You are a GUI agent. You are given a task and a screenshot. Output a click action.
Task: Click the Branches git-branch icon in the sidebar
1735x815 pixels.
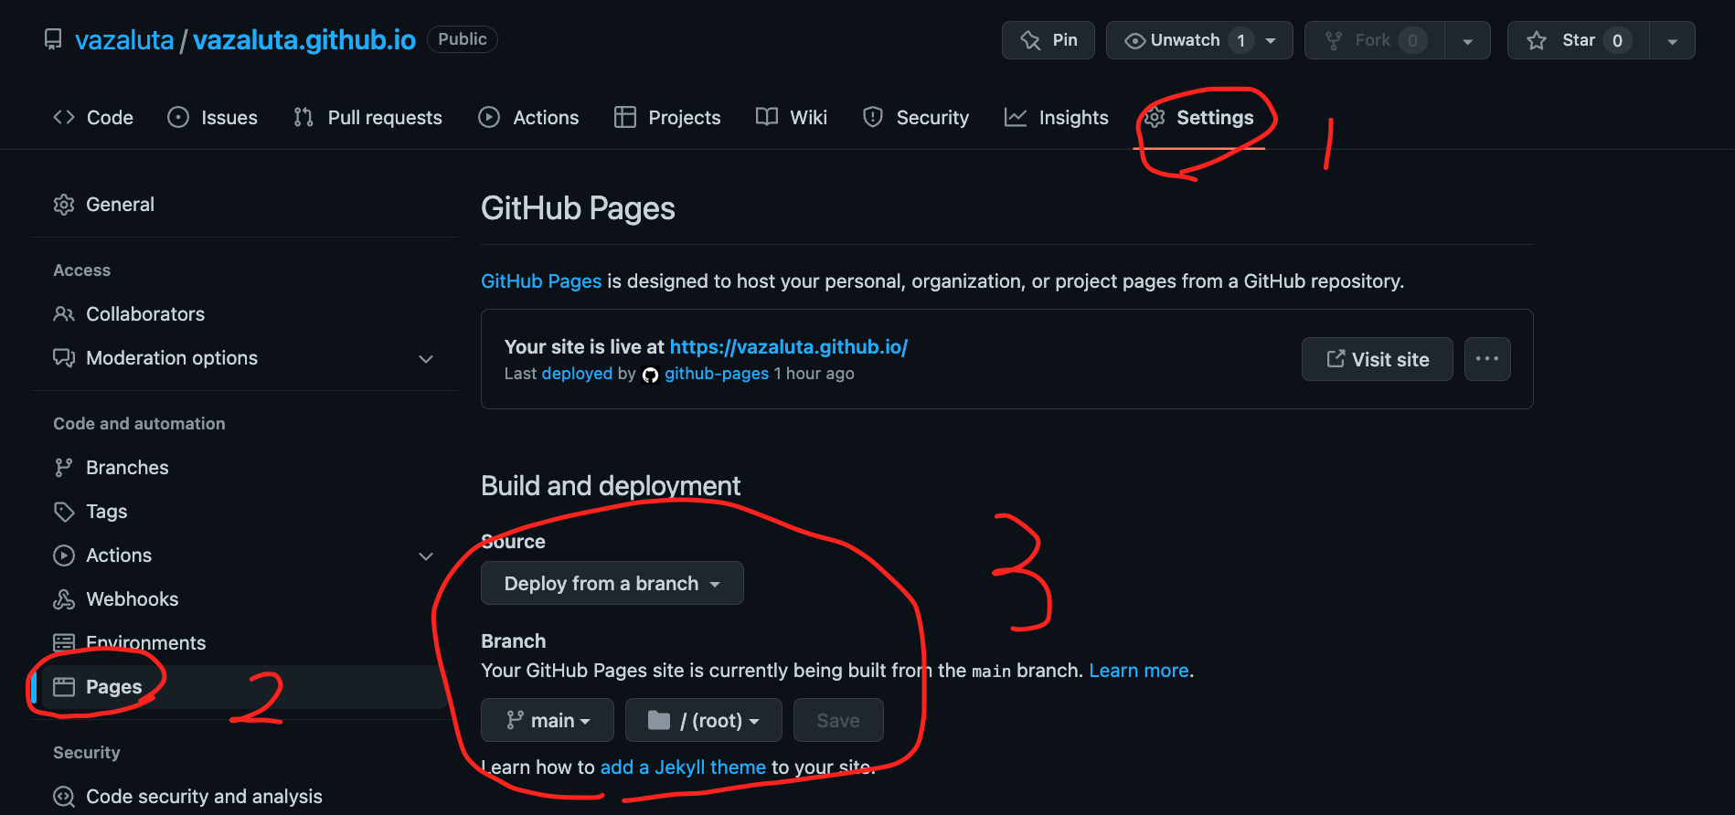click(x=63, y=468)
